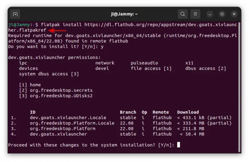Viewport: 249px width, 162px height.
Task: Minimize the terminal window
Action: pyautogui.click(x=211, y=14)
